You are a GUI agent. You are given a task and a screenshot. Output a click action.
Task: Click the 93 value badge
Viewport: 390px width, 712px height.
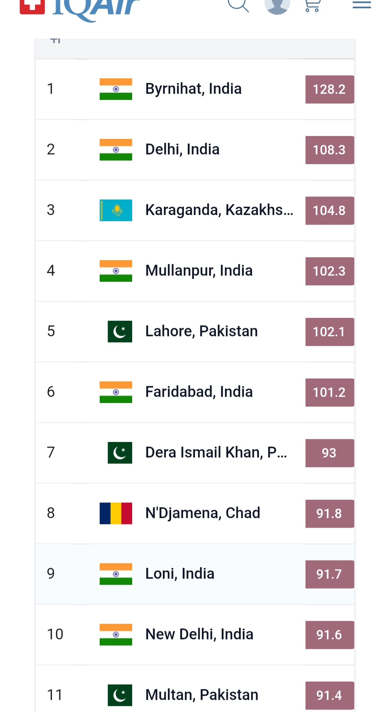(x=329, y=453)
